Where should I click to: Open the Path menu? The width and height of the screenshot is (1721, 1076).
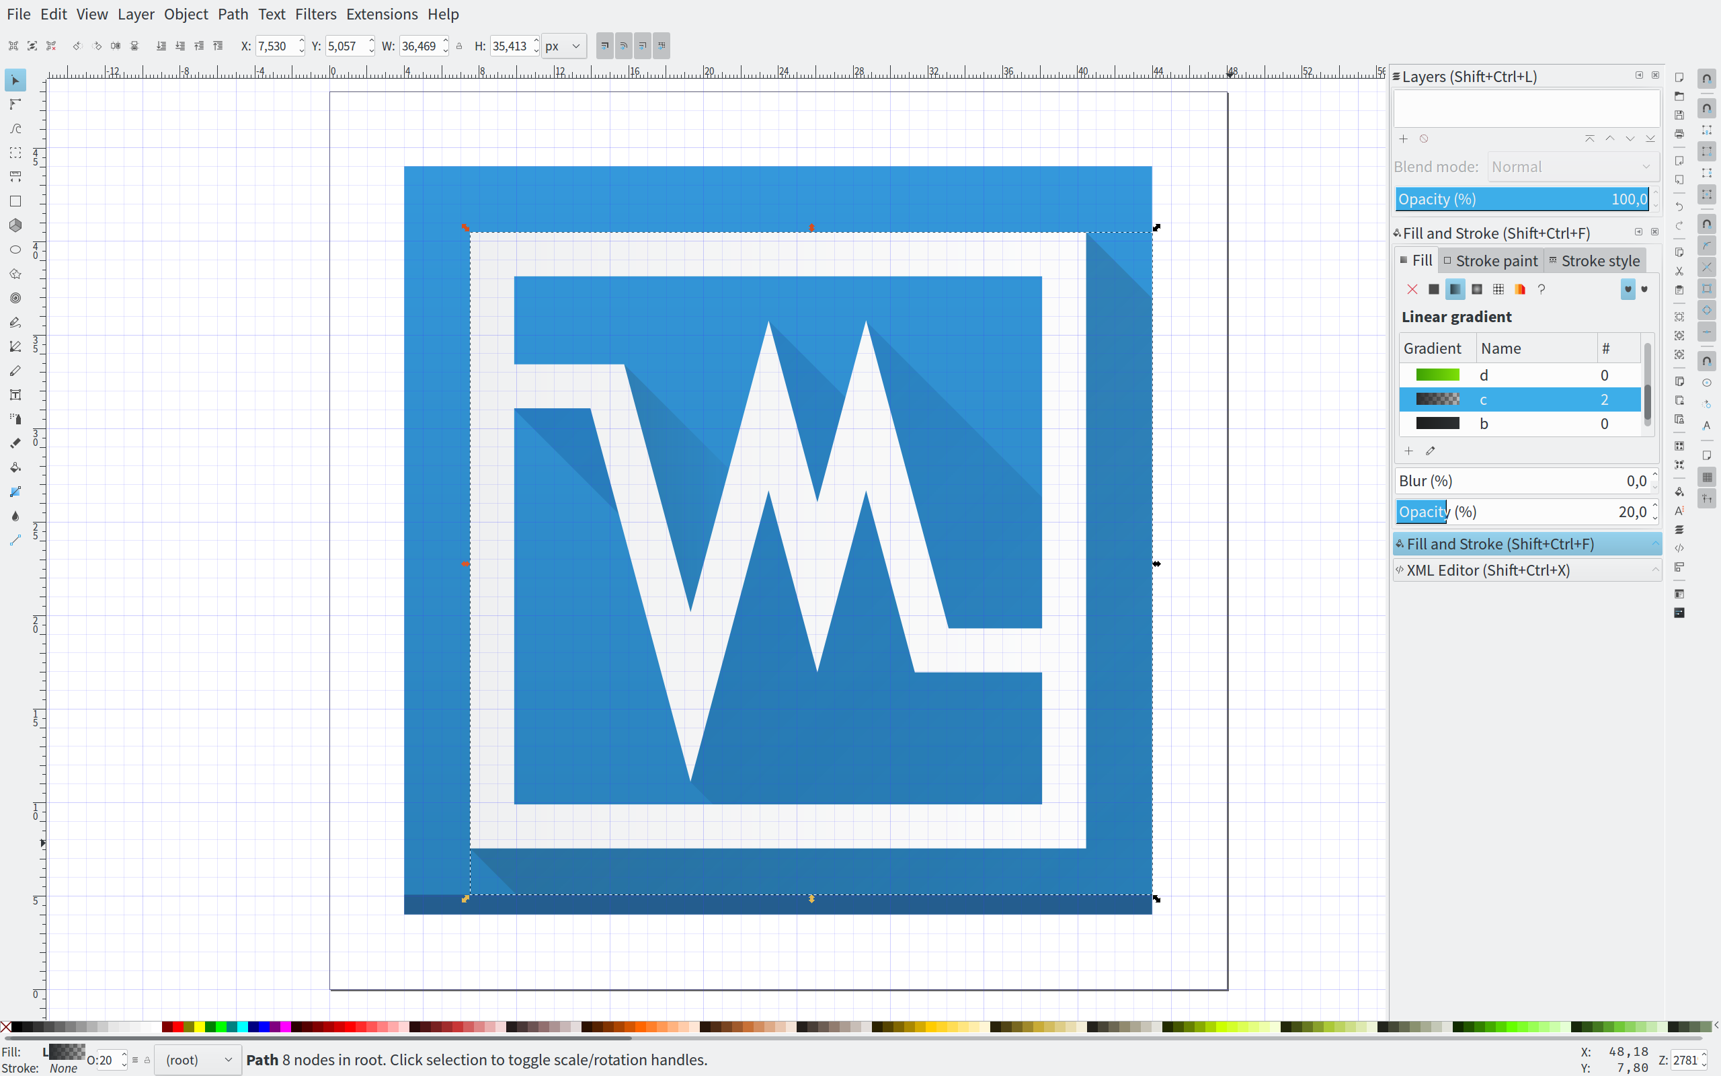pyautogui.click(x=233, y=14)
